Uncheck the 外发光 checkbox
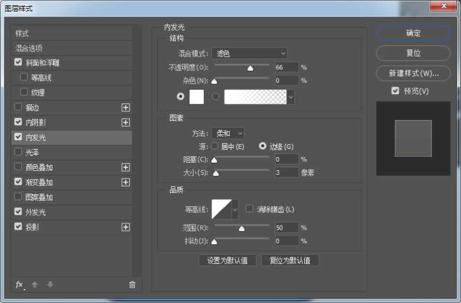 (x=18, y=212)
